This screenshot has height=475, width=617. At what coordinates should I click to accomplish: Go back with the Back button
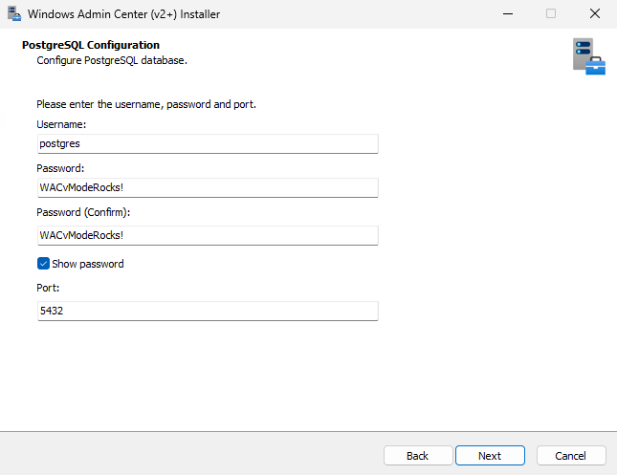(x=417, y=456)
